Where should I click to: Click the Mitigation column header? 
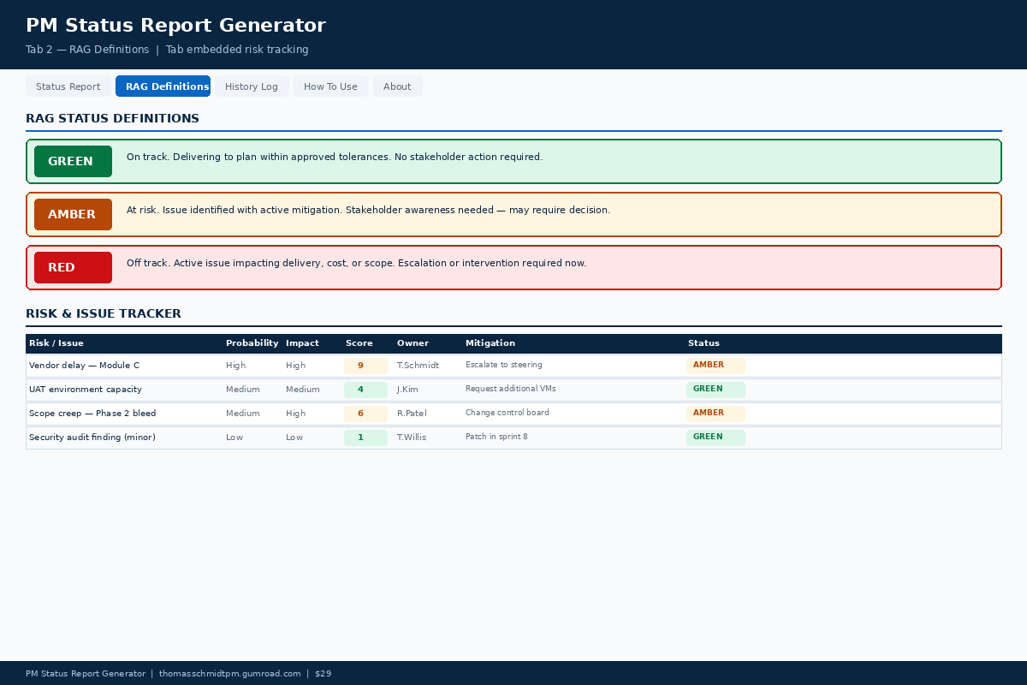point(490,343)
